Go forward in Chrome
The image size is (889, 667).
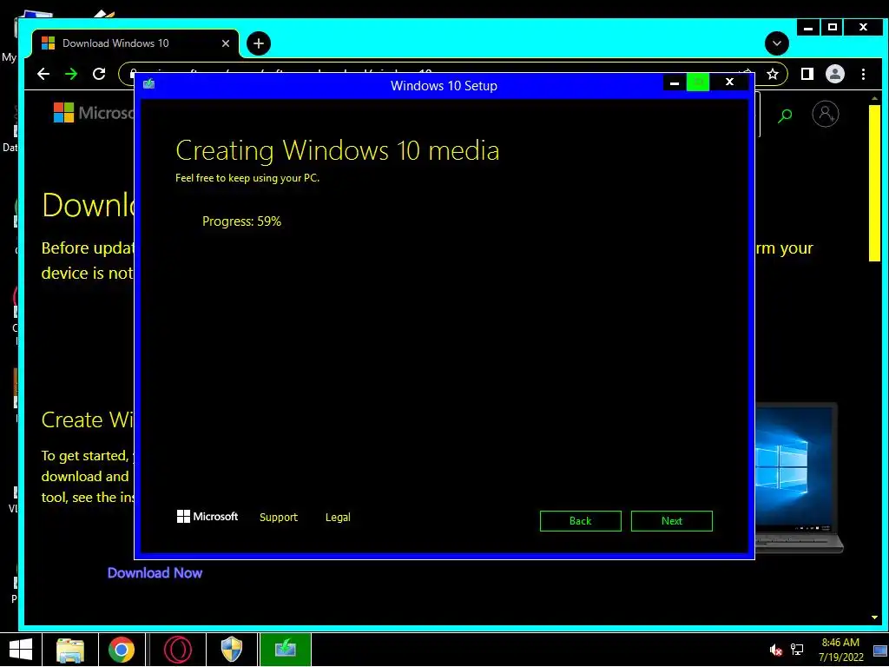pyautogui.click(x=71, y=74)
